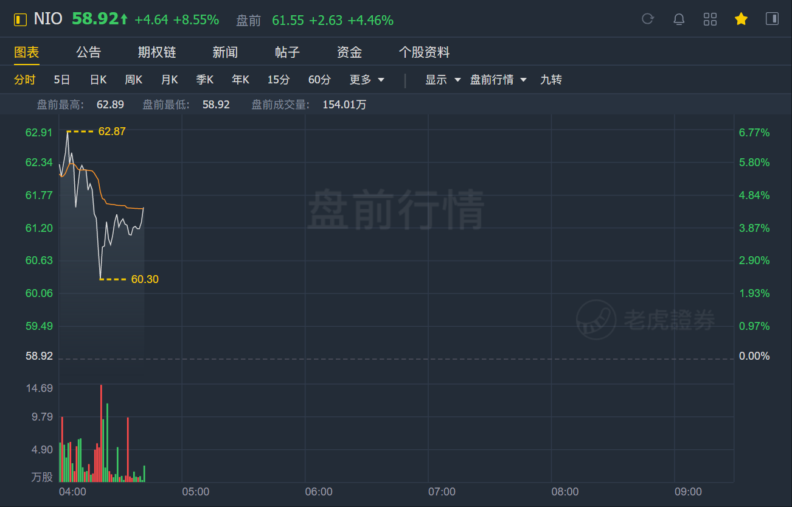Click the 6.77% percent axis label
Image resolution: width=792 pixels, height=507 pixels.
754,133
